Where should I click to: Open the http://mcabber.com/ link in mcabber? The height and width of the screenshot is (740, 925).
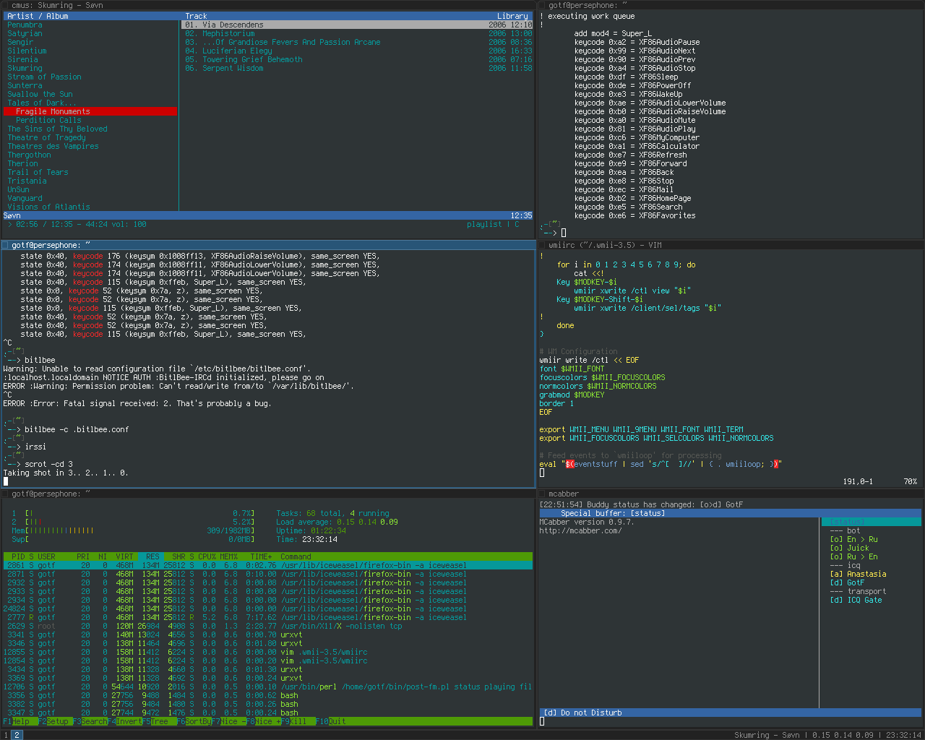(x=580, y=530)
